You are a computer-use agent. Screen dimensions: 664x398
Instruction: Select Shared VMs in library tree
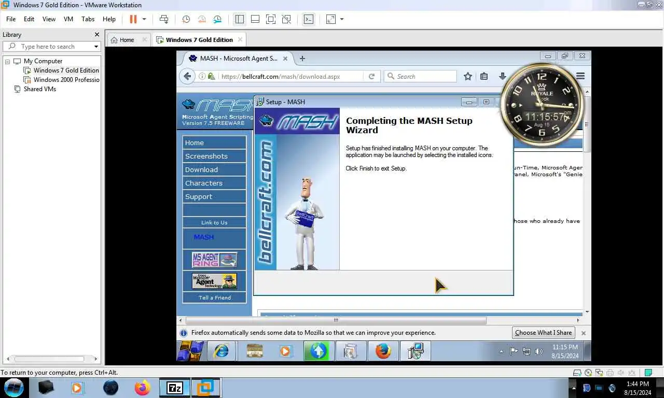click(x=39, y=89)
